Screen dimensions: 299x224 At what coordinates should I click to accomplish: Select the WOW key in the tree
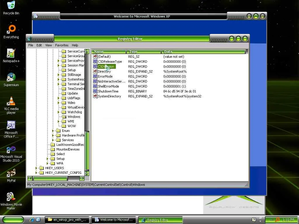click(72, 126)
